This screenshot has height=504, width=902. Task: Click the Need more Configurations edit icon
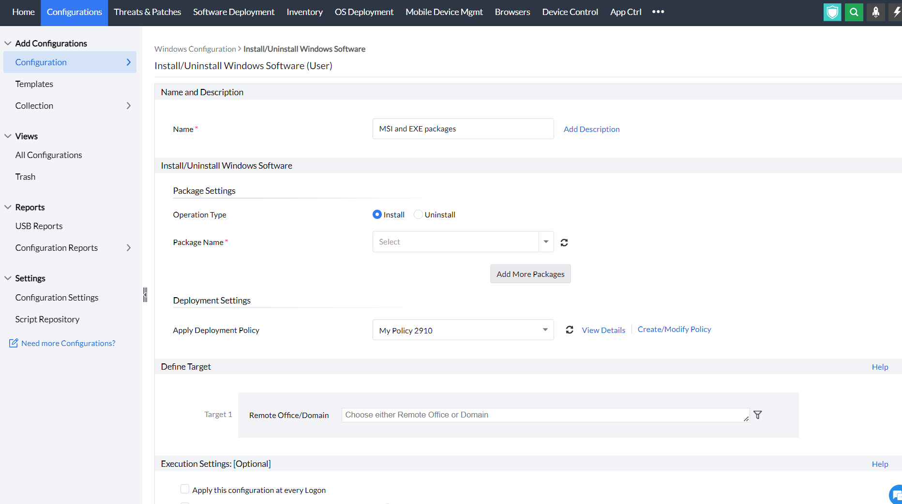pos(14,343)
